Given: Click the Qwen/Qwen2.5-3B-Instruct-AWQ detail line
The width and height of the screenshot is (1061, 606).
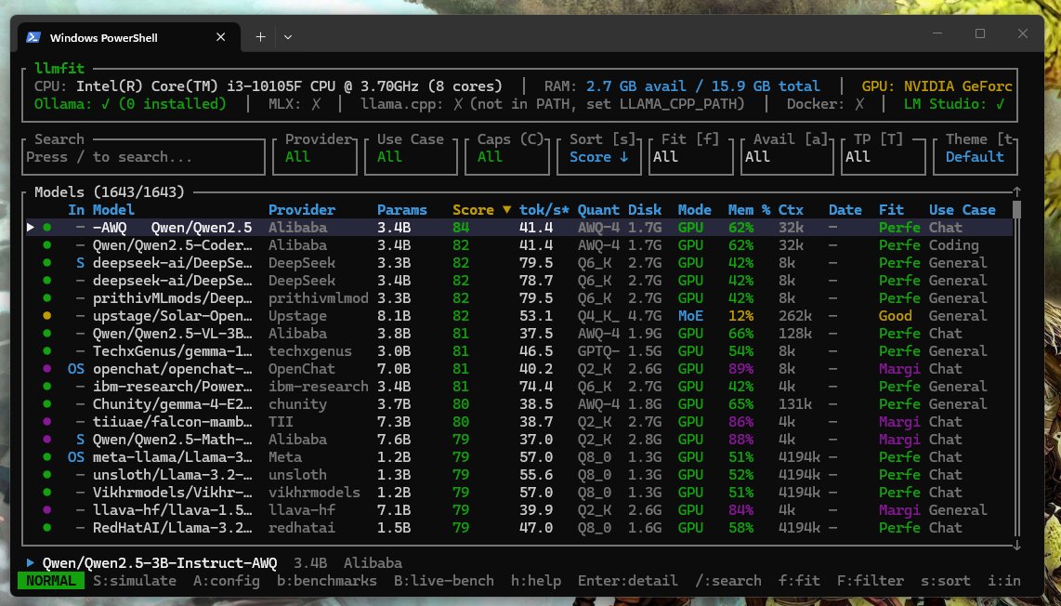Looking at the screenshot, I should coord(215,562).
